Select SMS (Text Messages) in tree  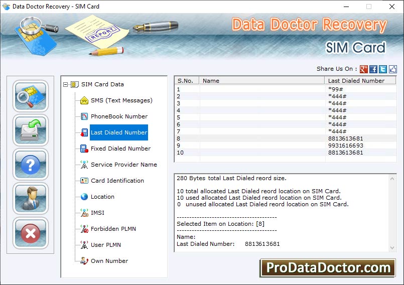coord(121,100)
